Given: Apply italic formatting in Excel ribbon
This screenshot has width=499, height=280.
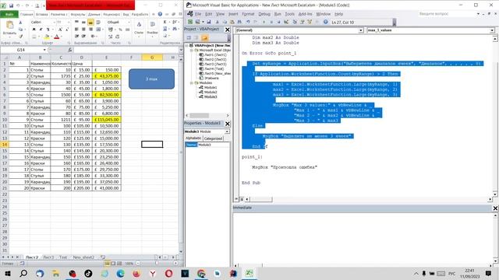Looking at the screenshot, I should click(41, 30).
